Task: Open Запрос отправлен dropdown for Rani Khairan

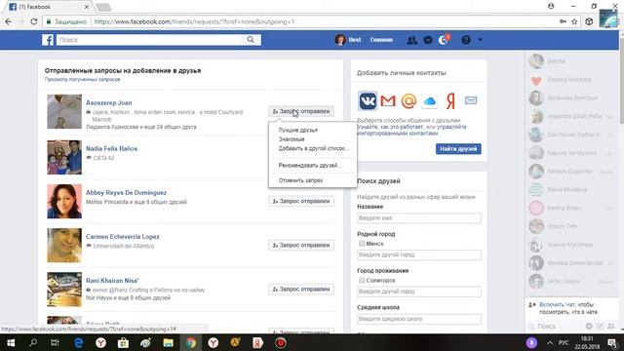Action: [x=301, y=290]
